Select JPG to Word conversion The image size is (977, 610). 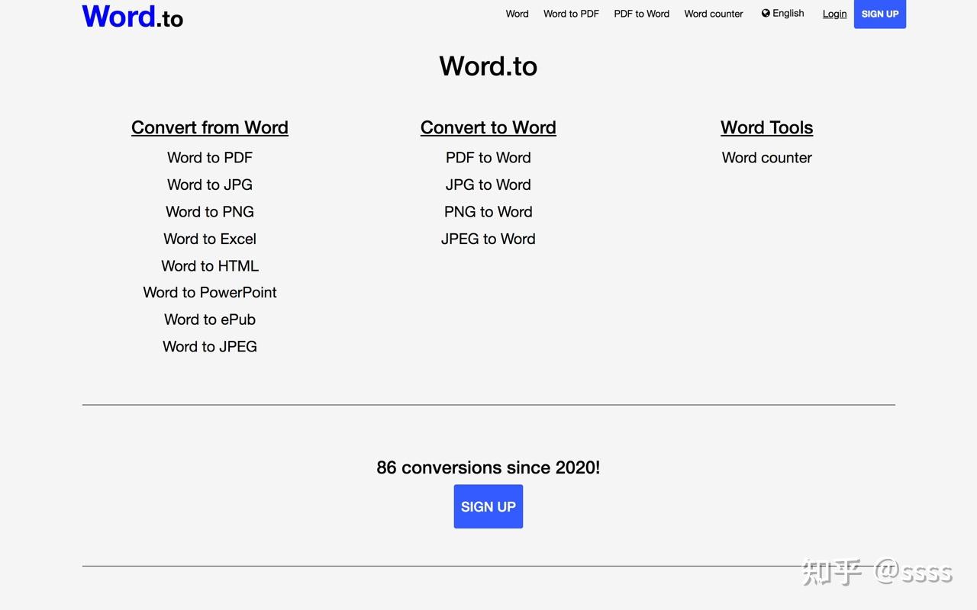[488, 185]
